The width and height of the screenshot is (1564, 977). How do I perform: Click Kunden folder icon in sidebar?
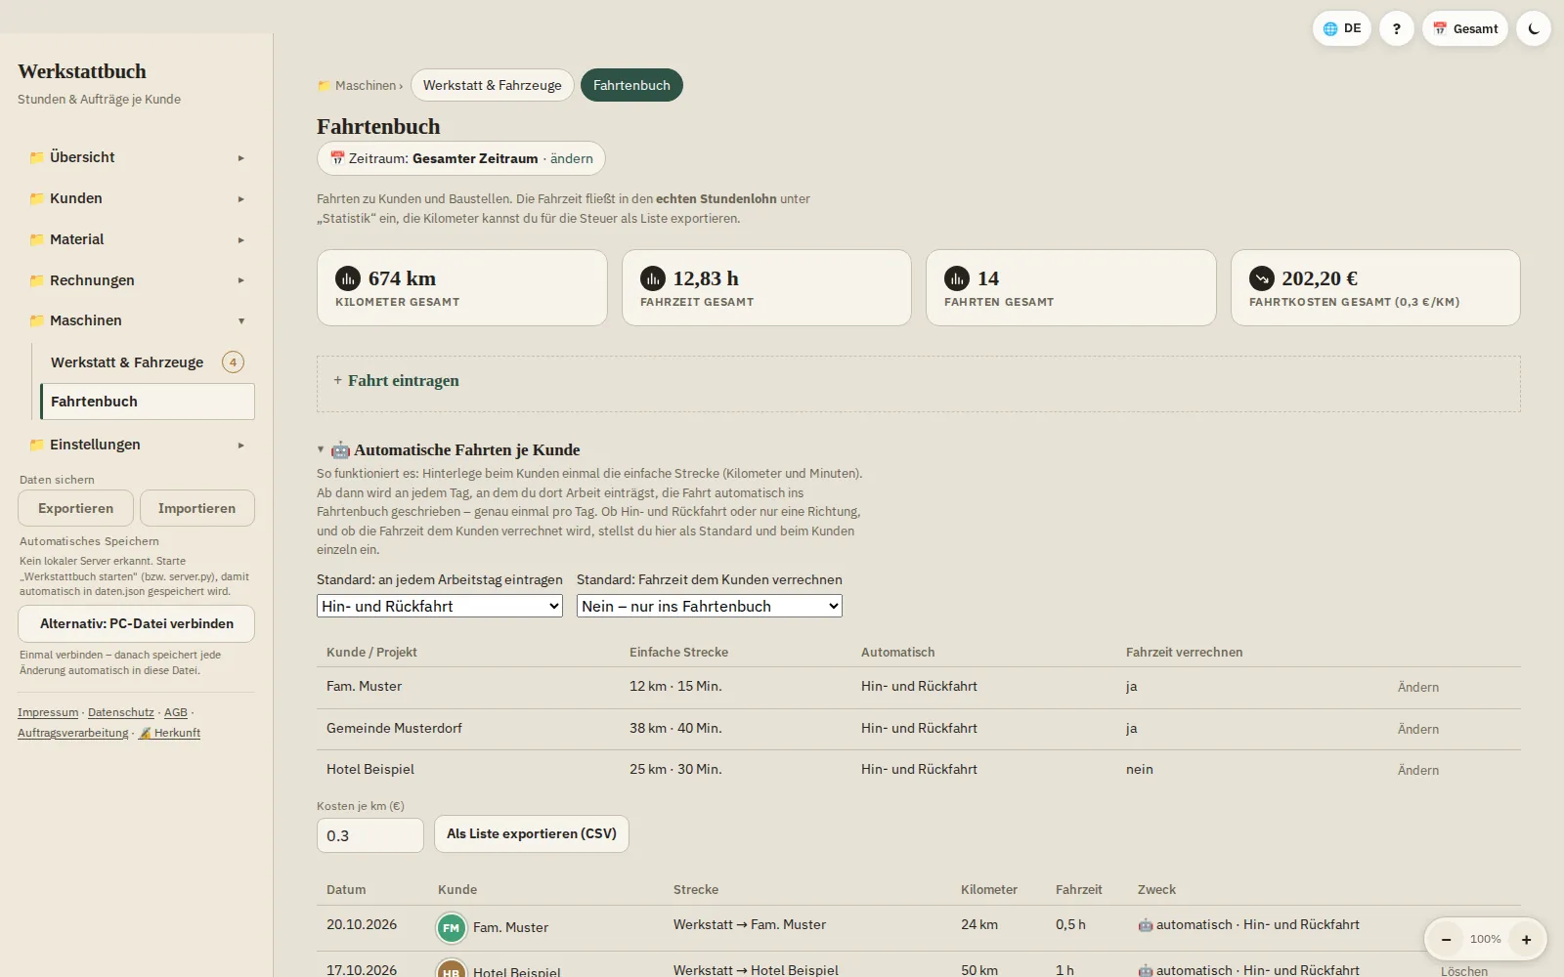click(x=36, y=198)
